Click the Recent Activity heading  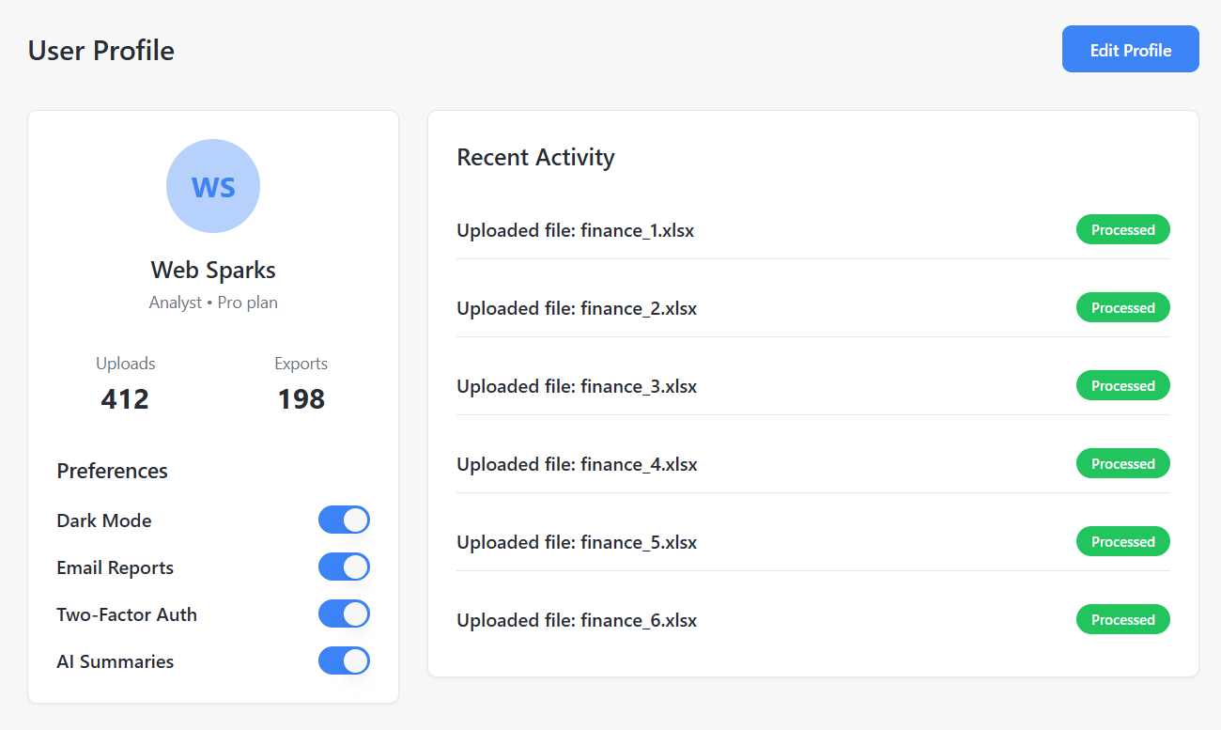click(535, 158)
